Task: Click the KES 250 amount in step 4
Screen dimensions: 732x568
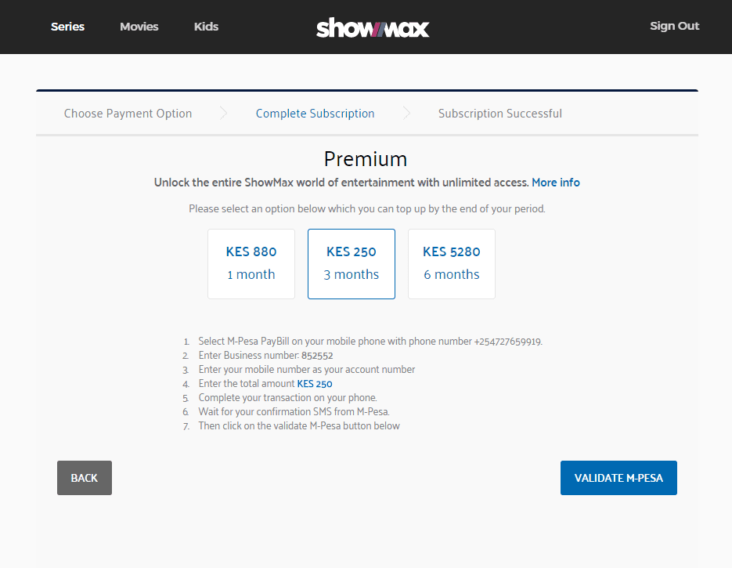Action: click(x=315, y=384)
